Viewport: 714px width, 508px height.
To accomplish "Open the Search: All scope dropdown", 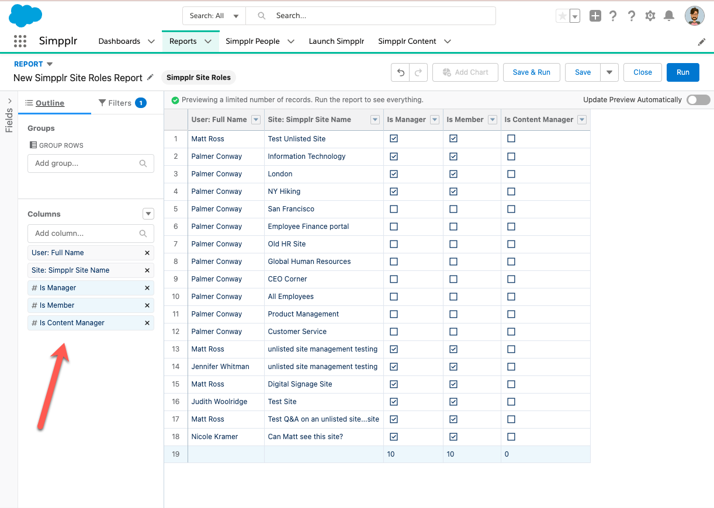I will click(x=214, y=16).
